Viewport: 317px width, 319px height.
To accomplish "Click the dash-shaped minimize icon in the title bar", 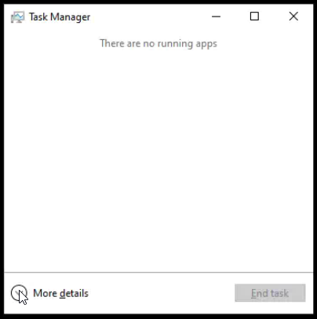I will (216, 16).
